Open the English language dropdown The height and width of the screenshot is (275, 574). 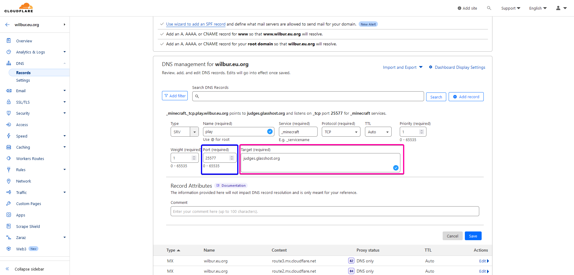(538, 8)
